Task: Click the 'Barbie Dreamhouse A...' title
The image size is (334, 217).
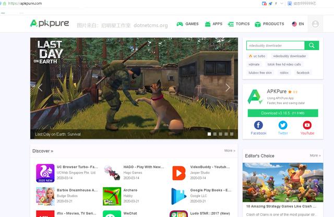Action: (77, 190)
